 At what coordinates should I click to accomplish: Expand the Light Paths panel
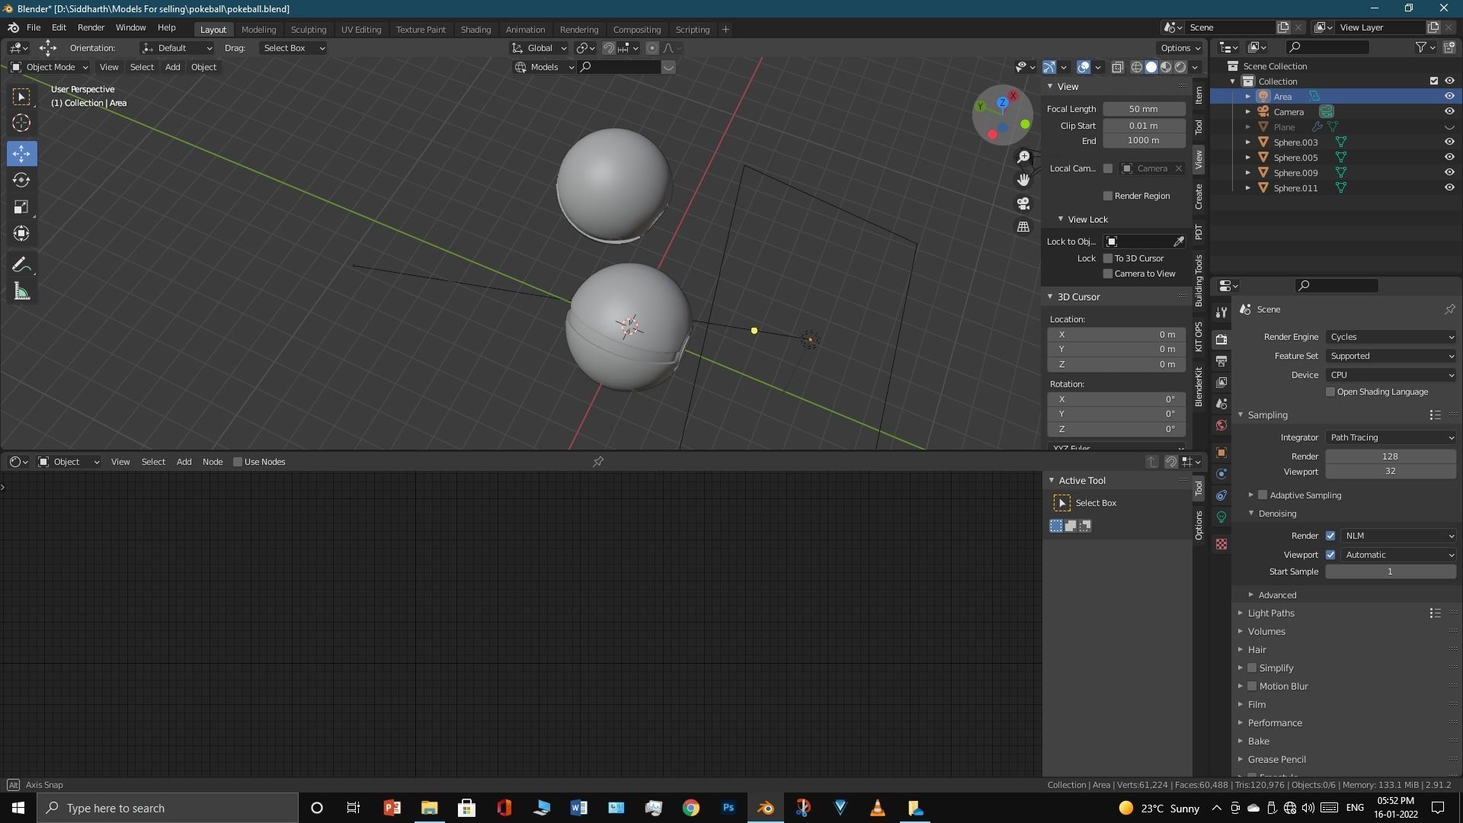pos(1270,613)
